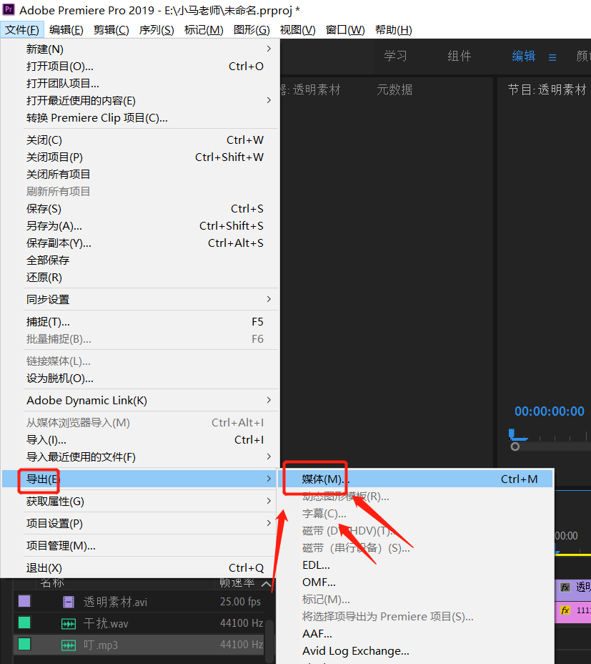Open the 帮助(H) menu

393,30
